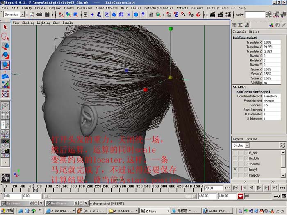Activate the Scale tool
Image resolution: width=287 pixels, height=215 pixels.
pyautogui.click(x=5, y=65)
